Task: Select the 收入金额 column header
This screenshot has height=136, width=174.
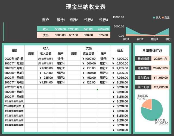Action: click(x=46, y=54)
